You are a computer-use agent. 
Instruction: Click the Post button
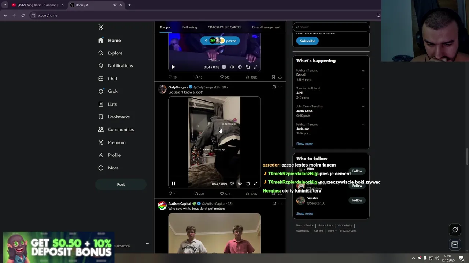[x=121, y=184]
